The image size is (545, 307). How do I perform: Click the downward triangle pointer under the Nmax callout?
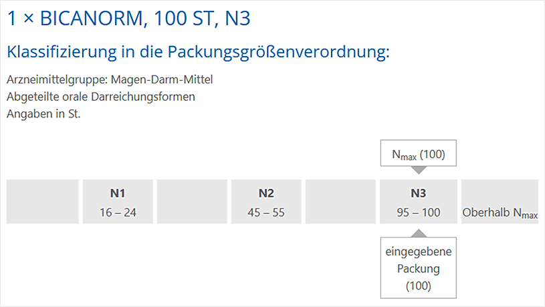tap(419, 170)
